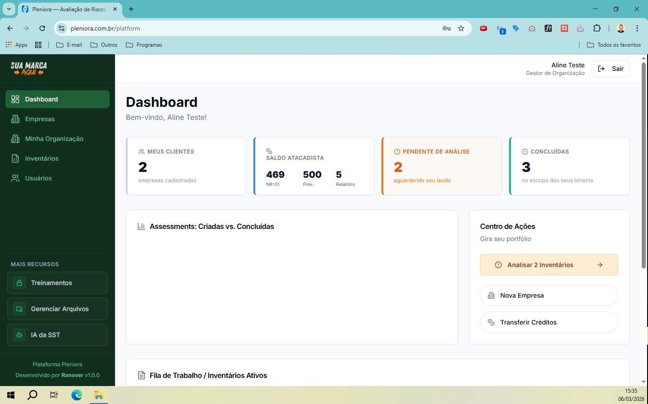The height and width of the screenshot is (404, 648).
Task: Open the E-mail folder on bookmarks bar
Action: [x=70, y=44]
